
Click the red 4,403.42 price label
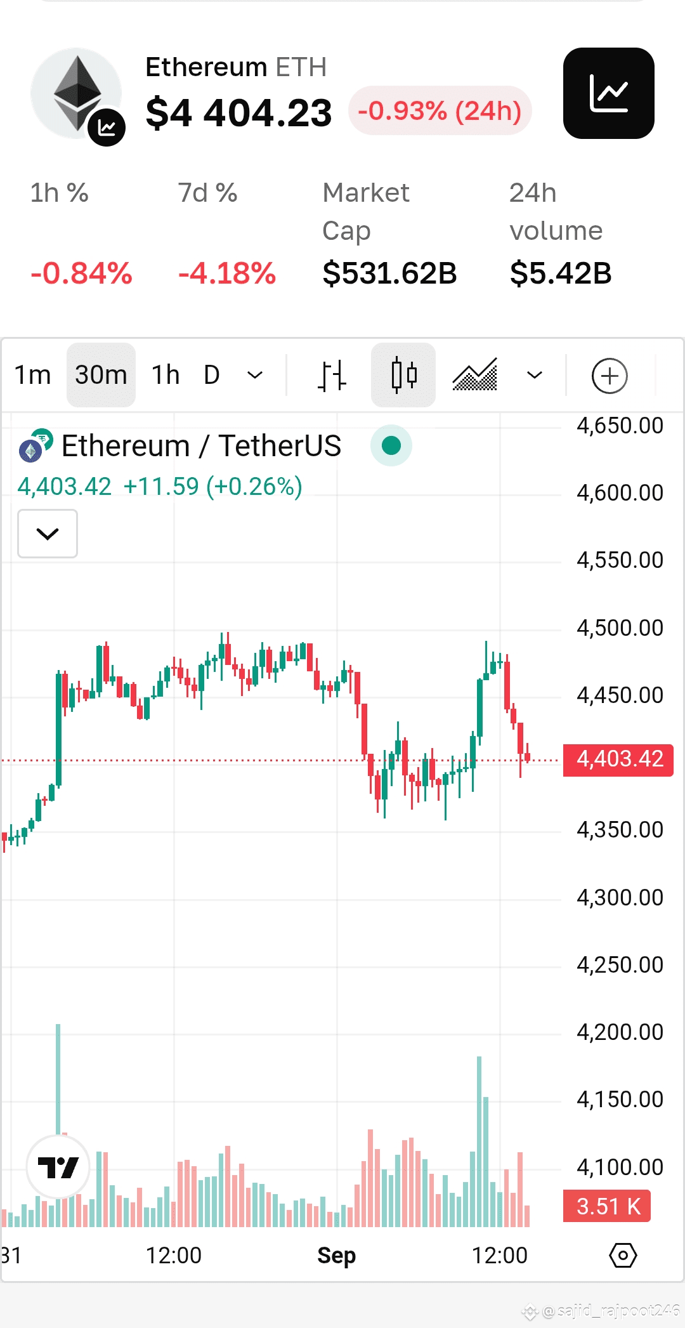[x=618, y=759]
